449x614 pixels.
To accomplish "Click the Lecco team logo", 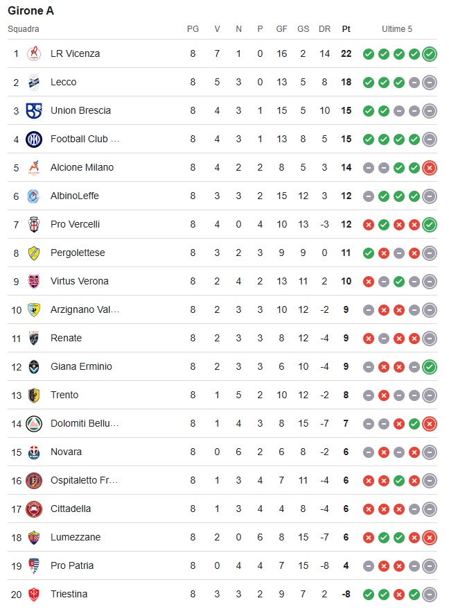I will tap(33, 82).
